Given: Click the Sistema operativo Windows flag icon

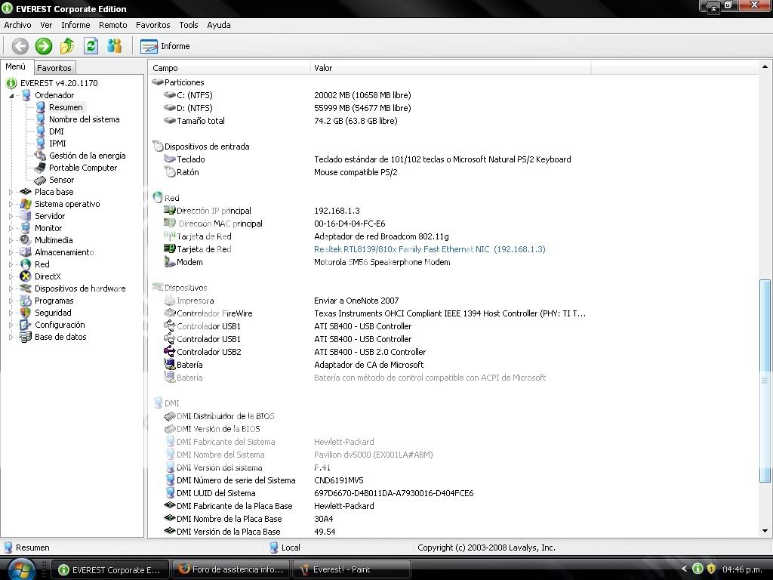Looking at the screenshot, I should click(x=26, y=204).
